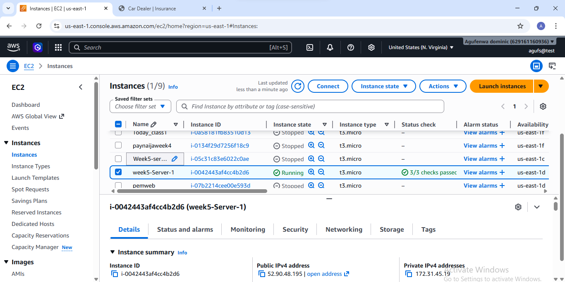Open the Instance state dropdown
This screenshot has width=565, height=282.
coord(383,86)
